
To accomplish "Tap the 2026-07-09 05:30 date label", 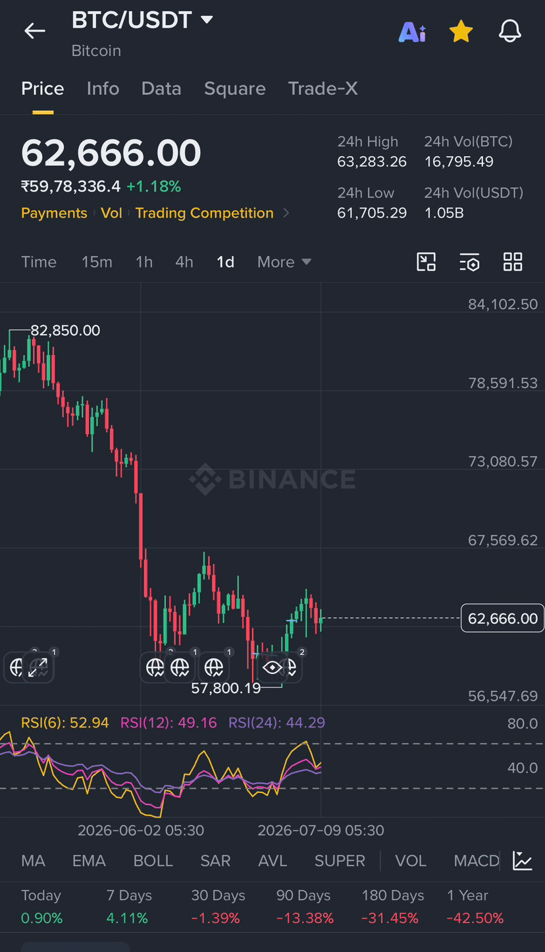I will pyautogui.click(x=321, y=830).
